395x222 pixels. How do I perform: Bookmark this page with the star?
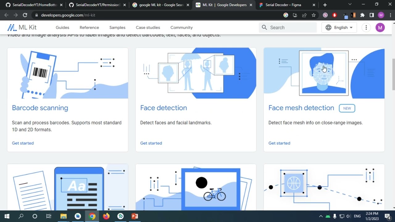(x=314, y=15)
